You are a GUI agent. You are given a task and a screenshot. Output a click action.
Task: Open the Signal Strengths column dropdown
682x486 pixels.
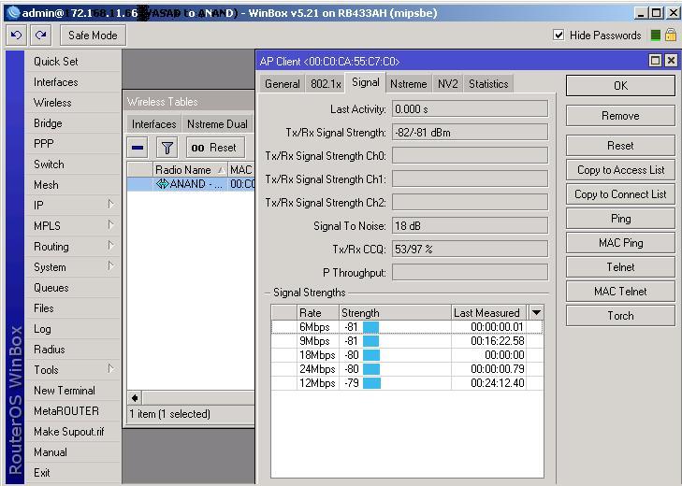point(536,312)
